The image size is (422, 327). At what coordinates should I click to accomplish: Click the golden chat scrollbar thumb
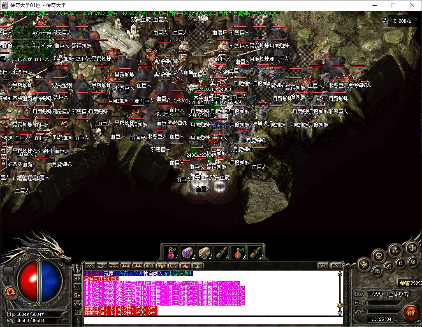coord(340,305)
